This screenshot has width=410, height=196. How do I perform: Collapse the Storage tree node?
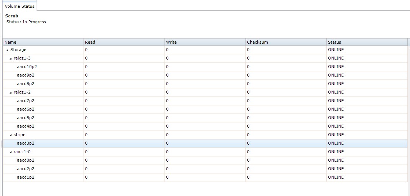[x=7, y=50]
